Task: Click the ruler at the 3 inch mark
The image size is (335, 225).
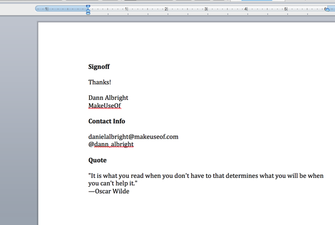Action: point(206,9)
